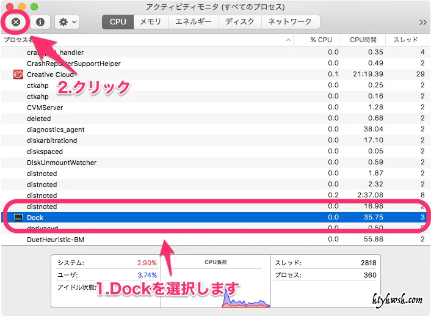Screen dimensions: 431x316
Task: Switch to the CPU tab
Action: click(x=118, y=22)
